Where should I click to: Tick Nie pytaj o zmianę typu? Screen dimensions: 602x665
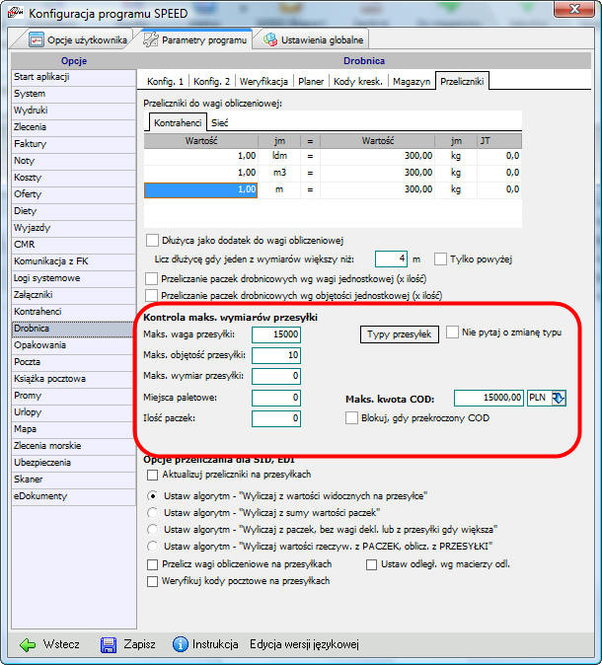click(x=452, y=332)
